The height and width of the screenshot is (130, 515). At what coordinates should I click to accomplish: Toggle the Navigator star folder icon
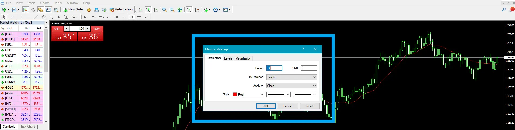click(41, 10)
